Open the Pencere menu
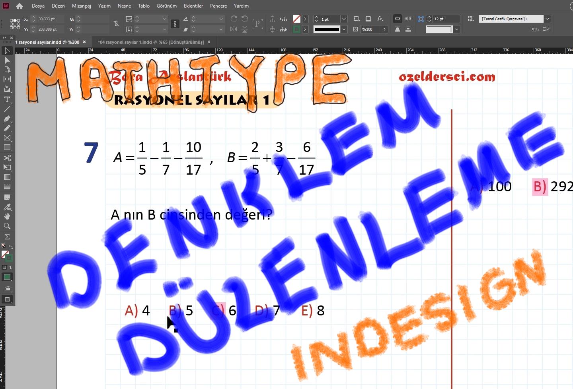The height and width of the screenshot is (389, 573). 218,6
